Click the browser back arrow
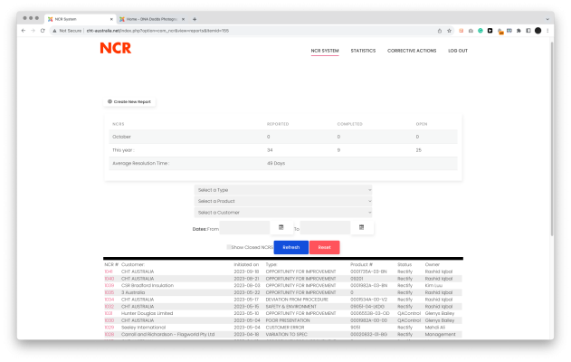The width and height of the screenshot is (571, 362). click(22, 30)
